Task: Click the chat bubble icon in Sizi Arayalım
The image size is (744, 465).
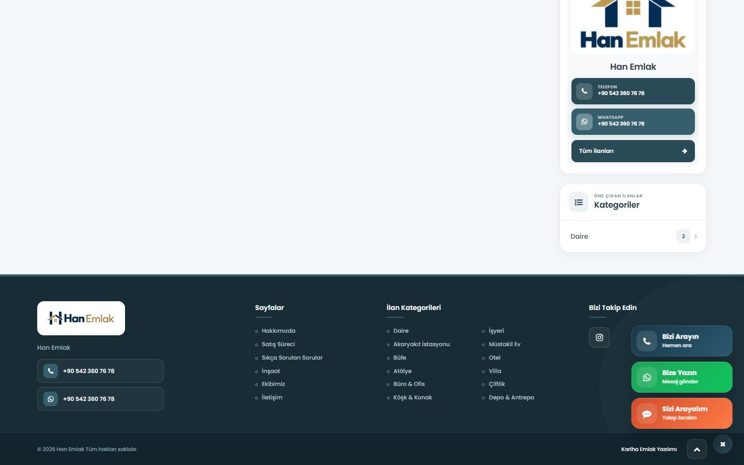Action: click(647, 413)
